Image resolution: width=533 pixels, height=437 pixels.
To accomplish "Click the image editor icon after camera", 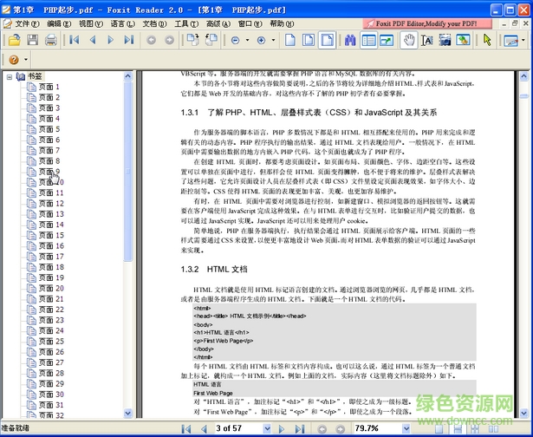I will (x=464, y=40).
